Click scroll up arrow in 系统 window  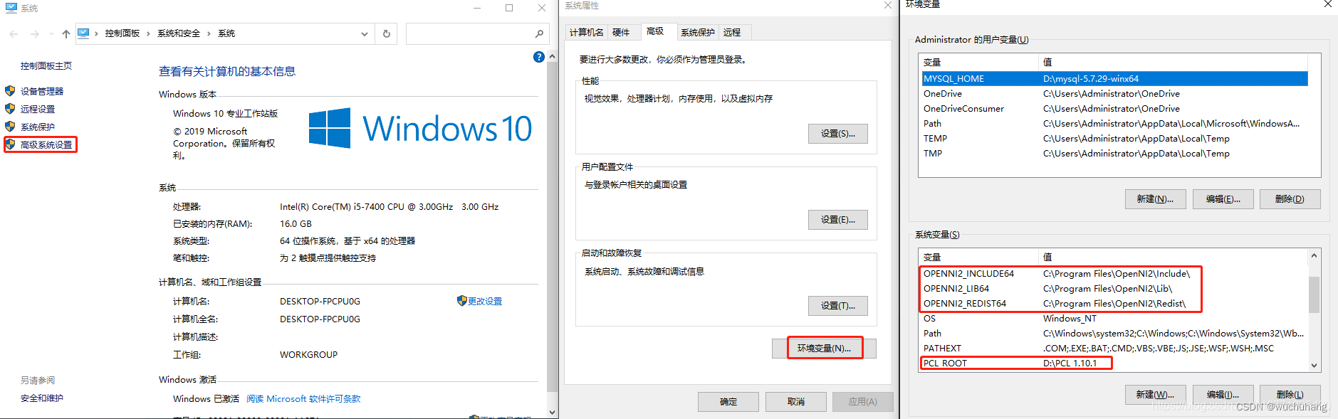pyautogui.click(x=552, y=56)
